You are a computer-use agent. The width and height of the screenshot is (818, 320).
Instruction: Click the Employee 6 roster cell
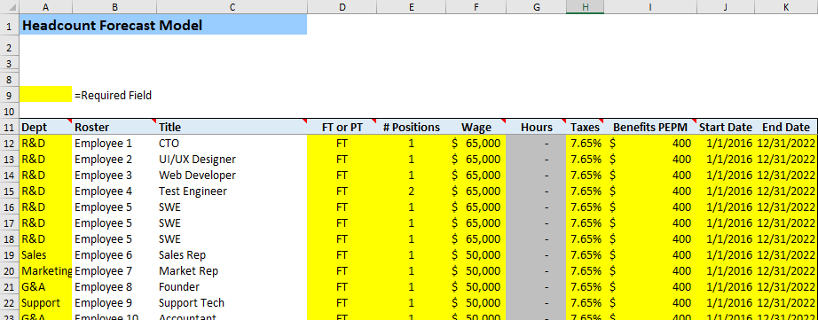(x=114, y=255)
